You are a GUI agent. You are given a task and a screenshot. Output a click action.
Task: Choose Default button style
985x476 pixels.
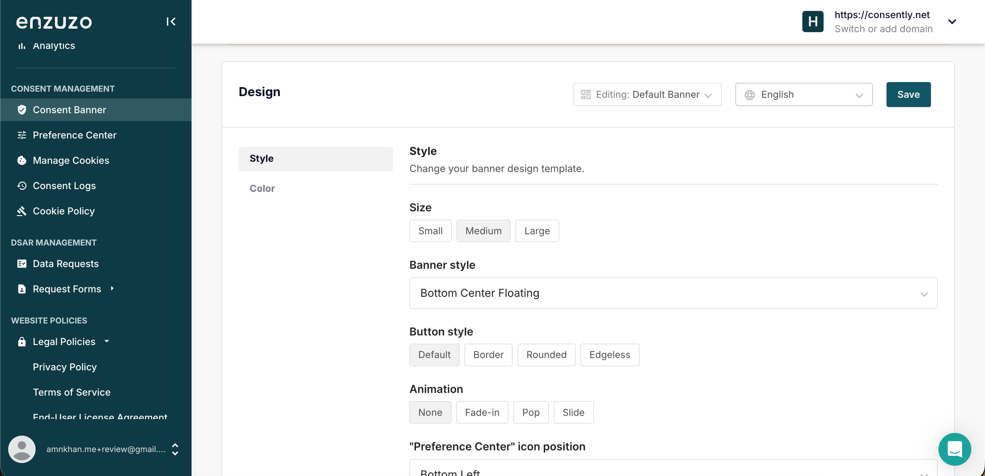pos(434,355)
